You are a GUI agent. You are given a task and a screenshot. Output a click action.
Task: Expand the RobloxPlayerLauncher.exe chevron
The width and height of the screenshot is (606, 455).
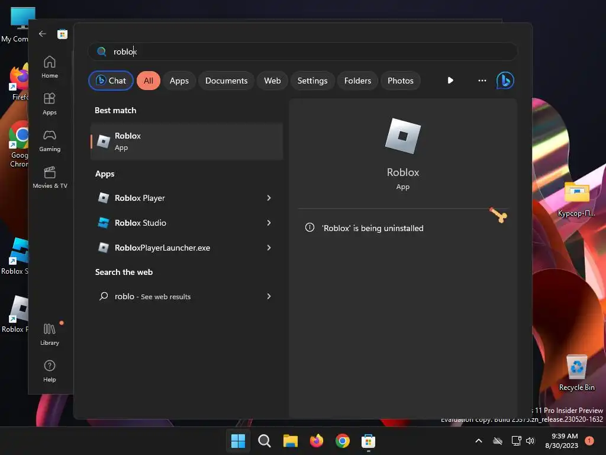pyautogui.click(x=269, y=248)
